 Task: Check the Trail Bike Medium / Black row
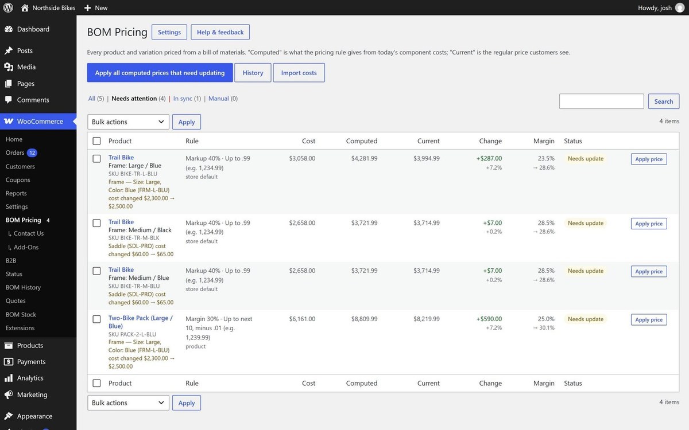[96, 223]
